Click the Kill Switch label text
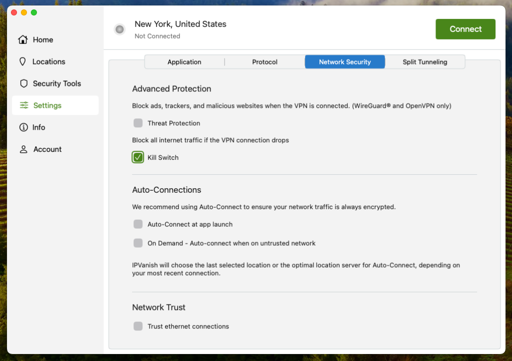 163,157
